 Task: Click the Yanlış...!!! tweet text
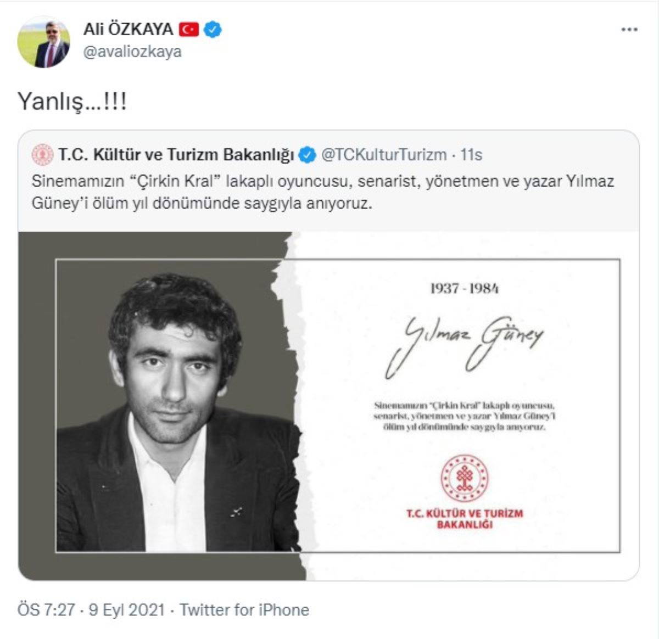tap(72, 101)
